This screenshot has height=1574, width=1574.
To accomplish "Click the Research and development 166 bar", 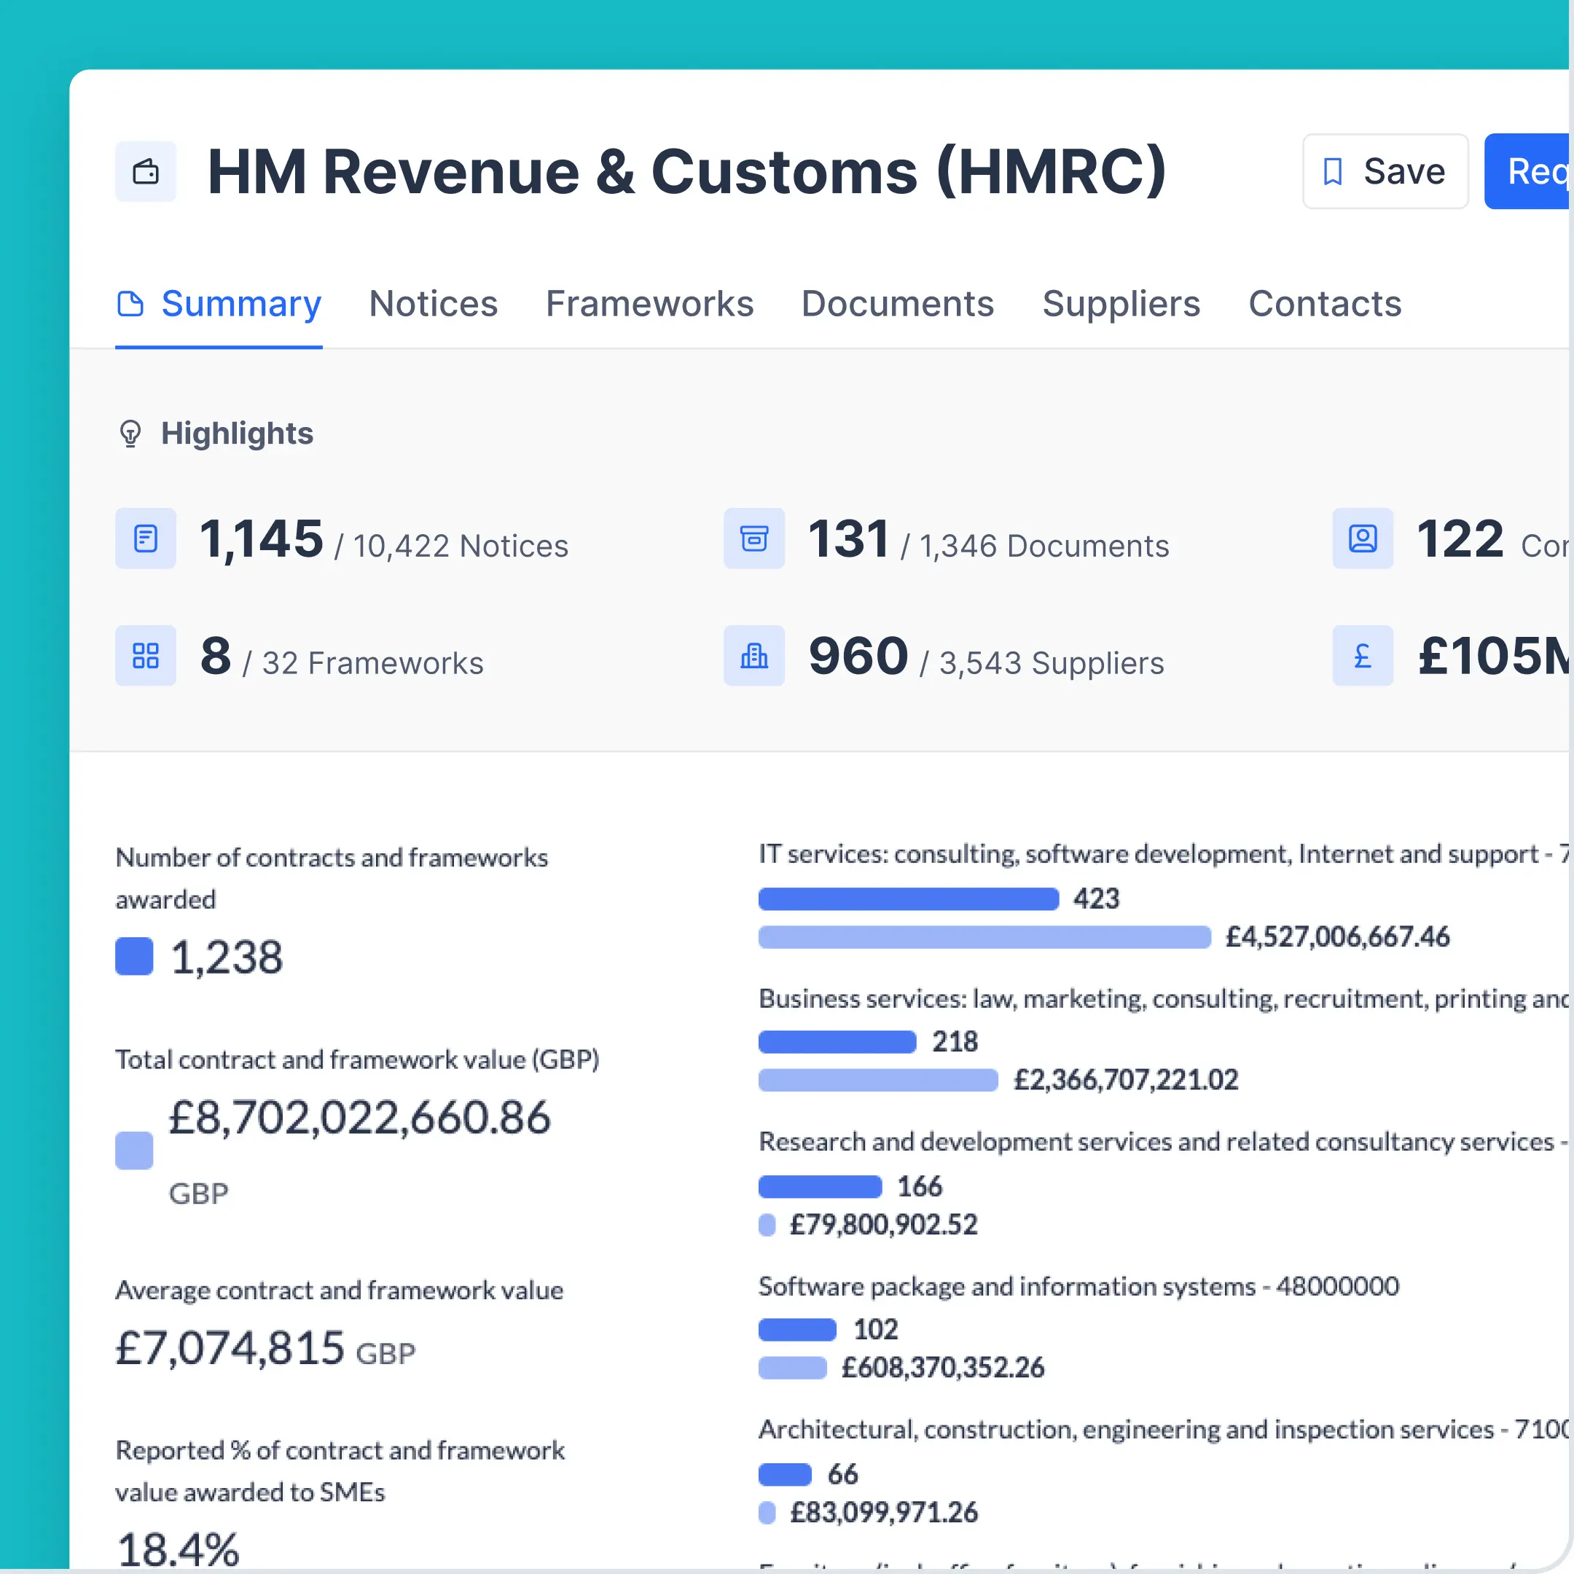I will pyautogui.click(x=821, y=1187).
